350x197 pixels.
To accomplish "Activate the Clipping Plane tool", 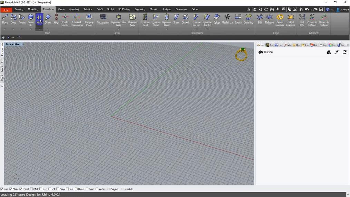I will tap(89, 20).
